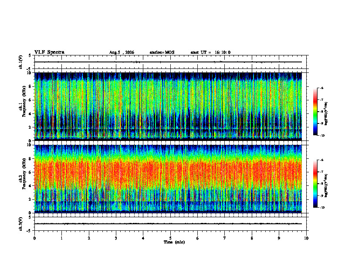Click time axis tick label "3"
The height and width of the screenshot is (267, 345).
pyautogui.click(x=116, y=238)
